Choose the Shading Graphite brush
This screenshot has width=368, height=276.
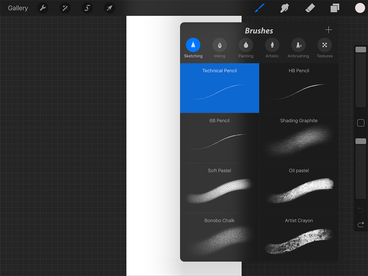pos(299,138)
